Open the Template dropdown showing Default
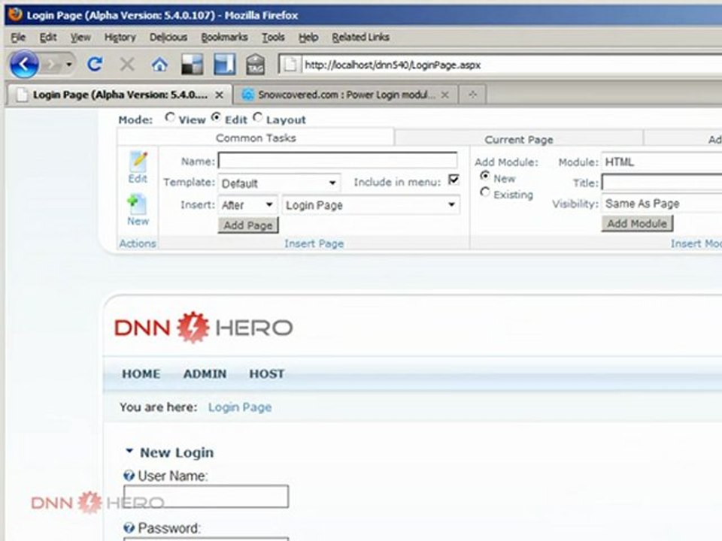The image size is (722, 541). [x=279, y=183]
